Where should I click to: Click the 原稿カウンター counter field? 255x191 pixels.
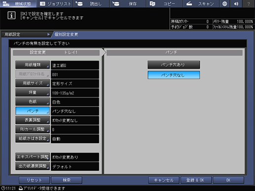pos(191,22)
